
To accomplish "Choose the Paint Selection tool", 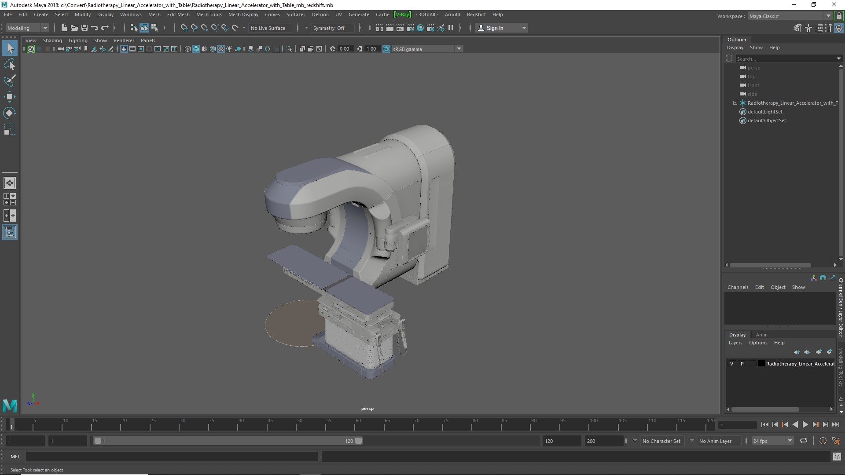I will point(10,80).
